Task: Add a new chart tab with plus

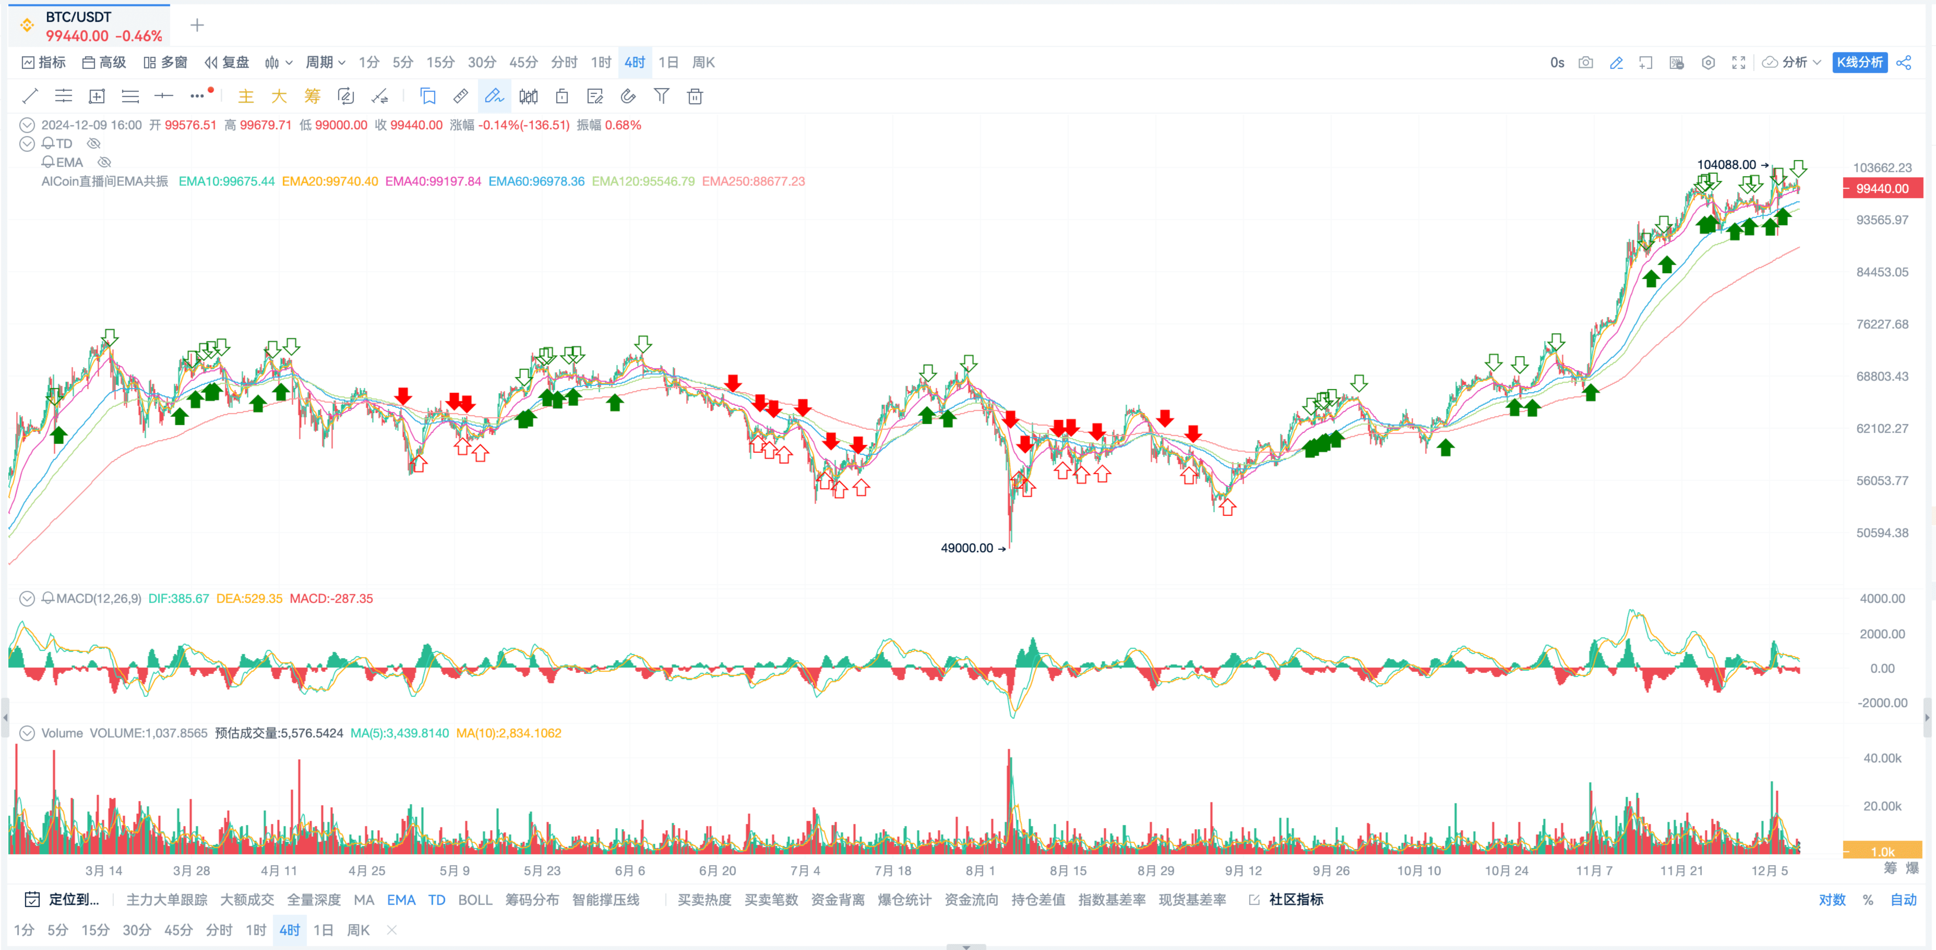Action: click(x=197, y=26)
